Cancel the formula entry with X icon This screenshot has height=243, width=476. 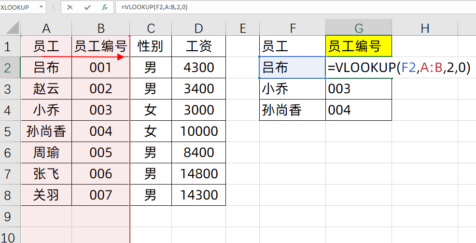pos(70,7)
